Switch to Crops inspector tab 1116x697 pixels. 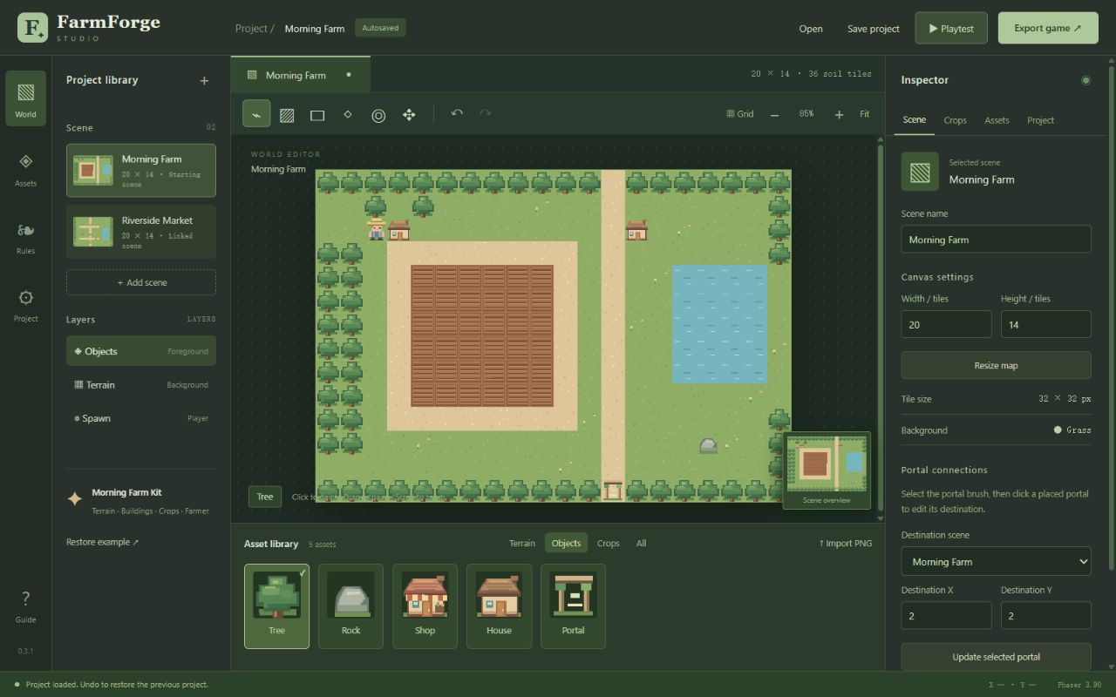pyautogui.click(x=955, y=120)
